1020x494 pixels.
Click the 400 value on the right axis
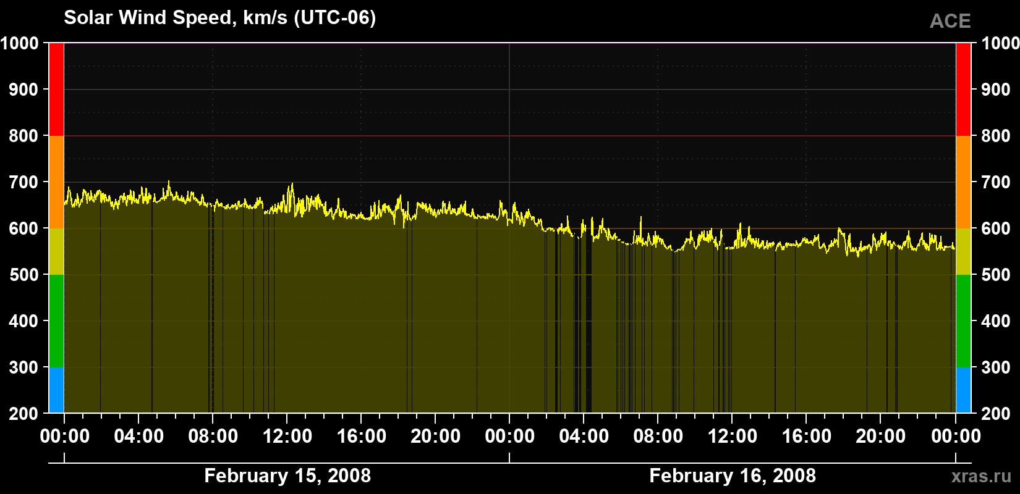coord(996,321)
